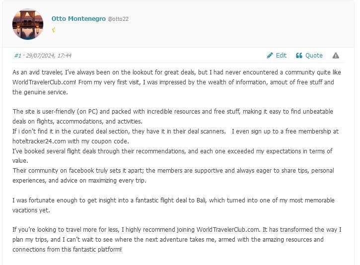This screenshot has width=360, height=265.
Task: Click the @otto22 handle
Action: [118, 19]
